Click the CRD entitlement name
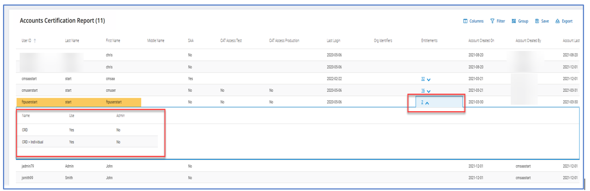This screenshot has width=590, height=191. point(25,130)
